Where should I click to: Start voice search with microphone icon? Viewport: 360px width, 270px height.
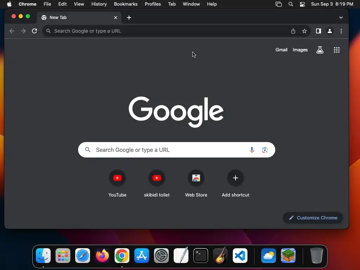252,150
